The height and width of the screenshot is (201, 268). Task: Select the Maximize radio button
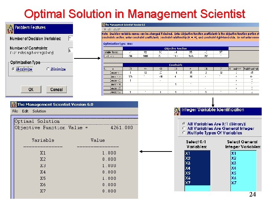[x=13, y=69]
